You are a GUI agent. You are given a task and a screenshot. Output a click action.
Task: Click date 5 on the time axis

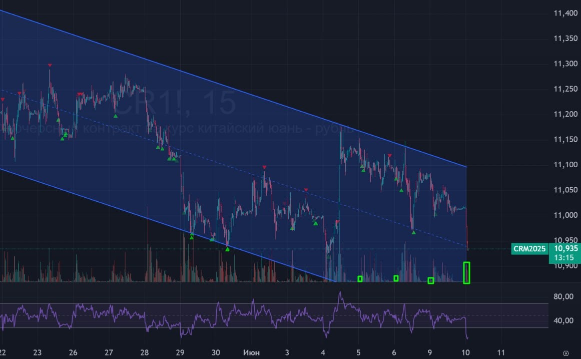coord(358,352)
